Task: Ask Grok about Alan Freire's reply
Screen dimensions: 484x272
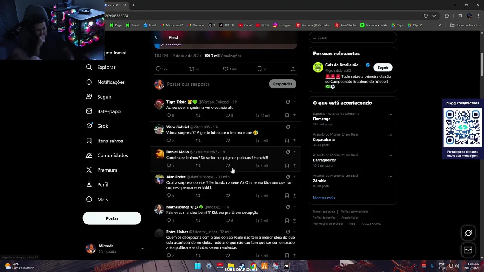Action: tap(288, 177)
